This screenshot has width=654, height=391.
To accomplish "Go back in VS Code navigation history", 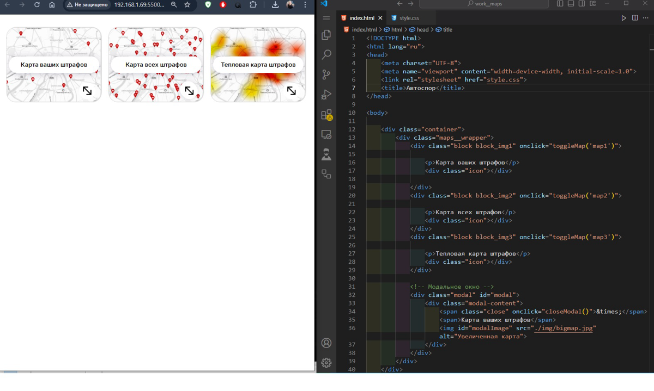I will pos(399,4).
